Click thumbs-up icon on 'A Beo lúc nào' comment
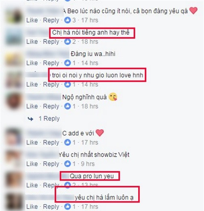The image size is (204, 211). pyautogui.click(x=67, y=20)
